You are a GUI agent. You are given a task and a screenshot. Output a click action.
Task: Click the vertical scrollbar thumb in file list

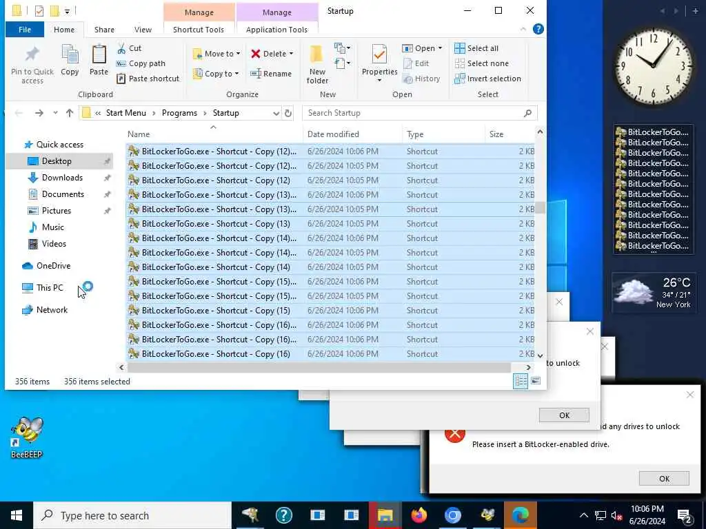coord(540,208)
